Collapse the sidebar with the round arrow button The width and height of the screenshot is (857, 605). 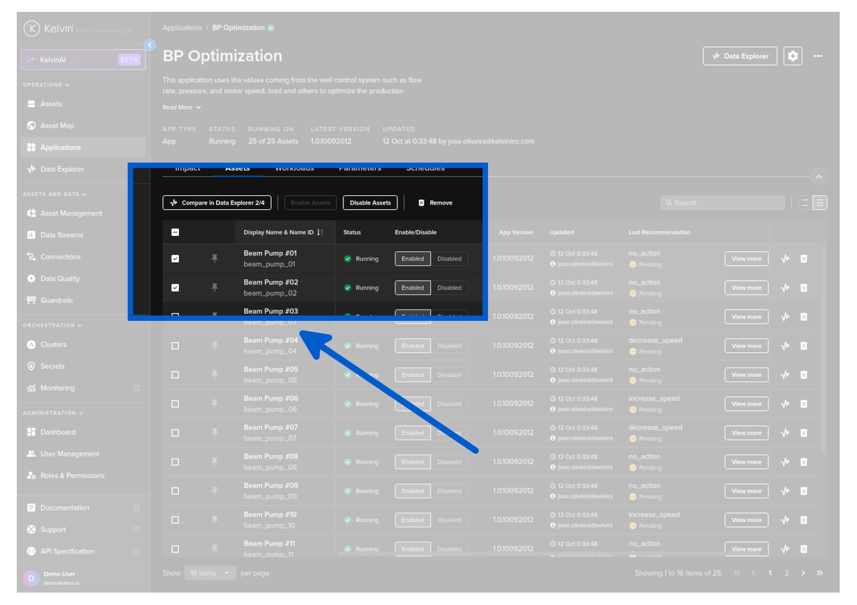pos(150,45)
